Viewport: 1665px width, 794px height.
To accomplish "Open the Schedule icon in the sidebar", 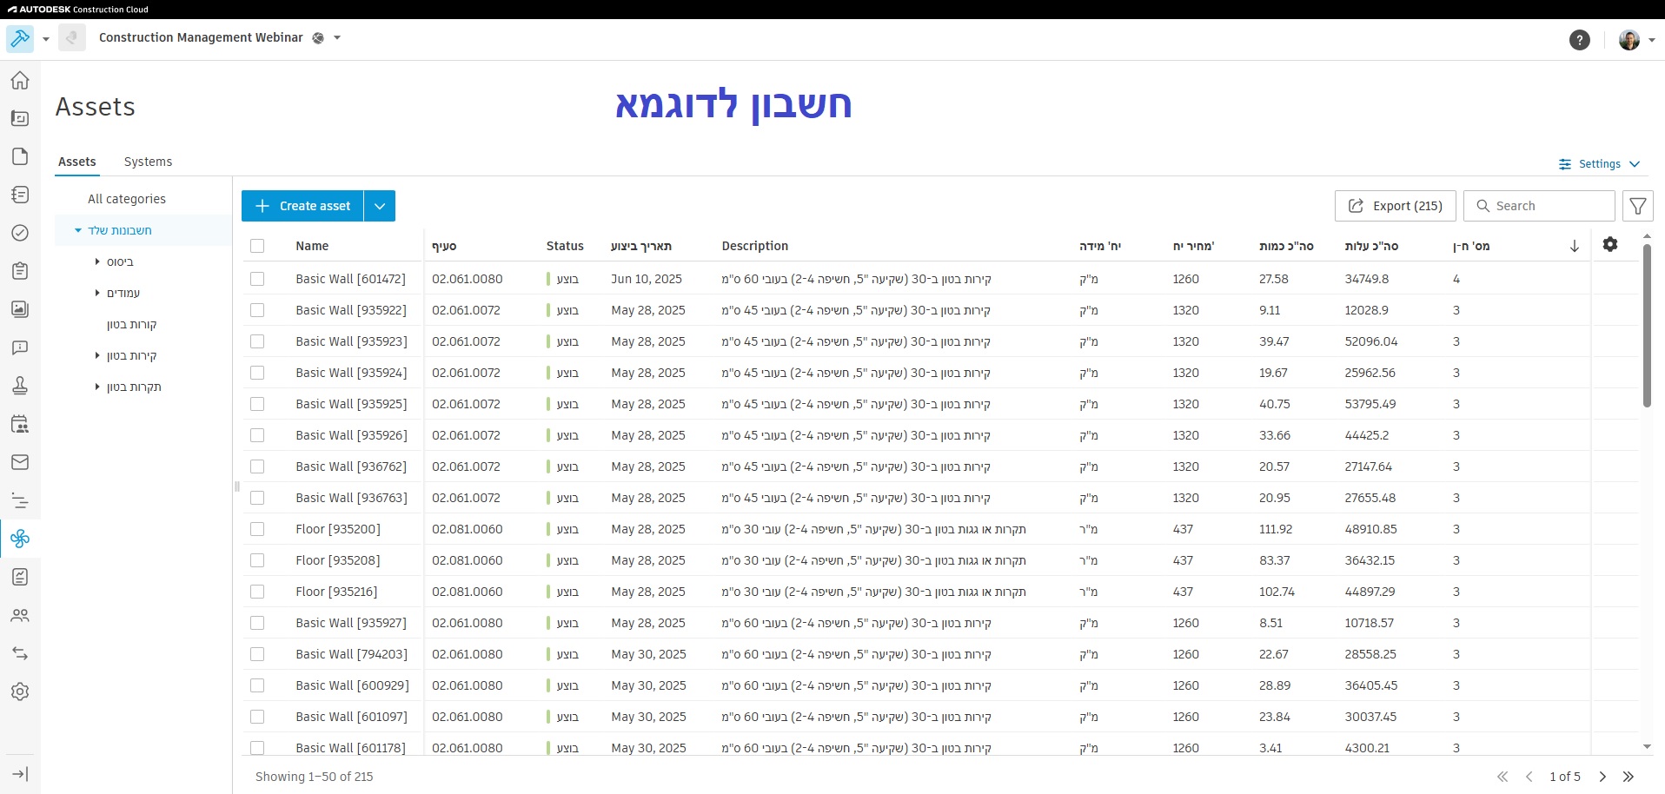I will [20, 500].
